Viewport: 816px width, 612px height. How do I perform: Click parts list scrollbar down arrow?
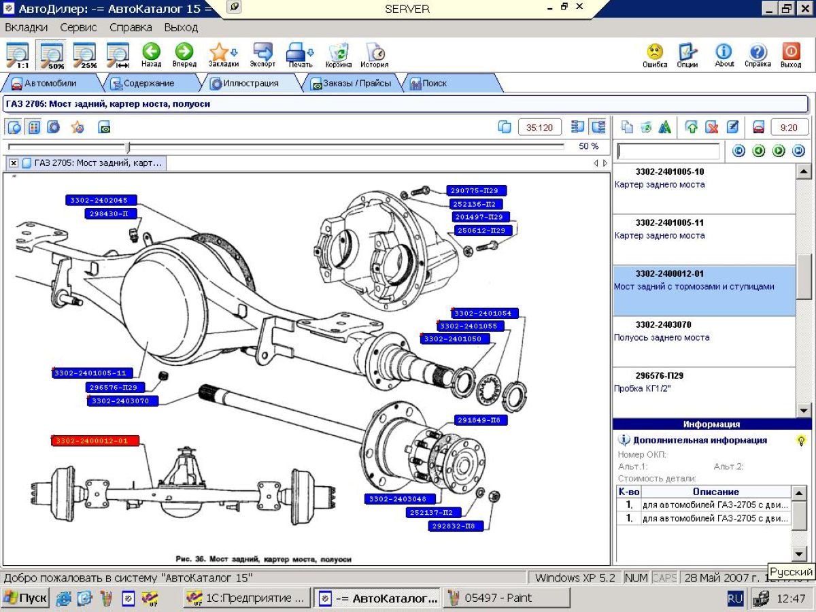pyautogui.click(x=804, y=411)
